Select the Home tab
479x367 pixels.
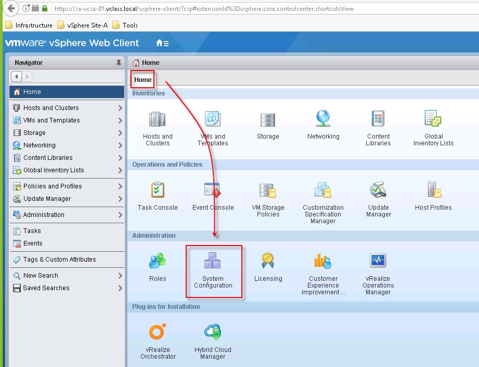coord(143,79)
